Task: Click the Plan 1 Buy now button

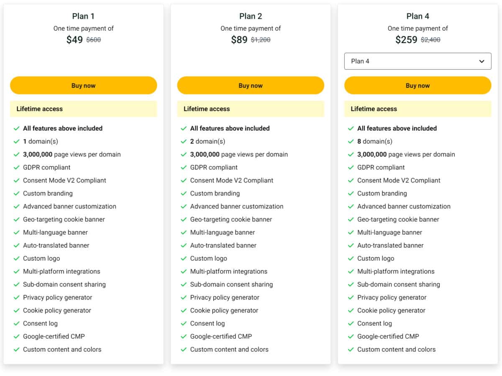Action: (x=83, y=85)
